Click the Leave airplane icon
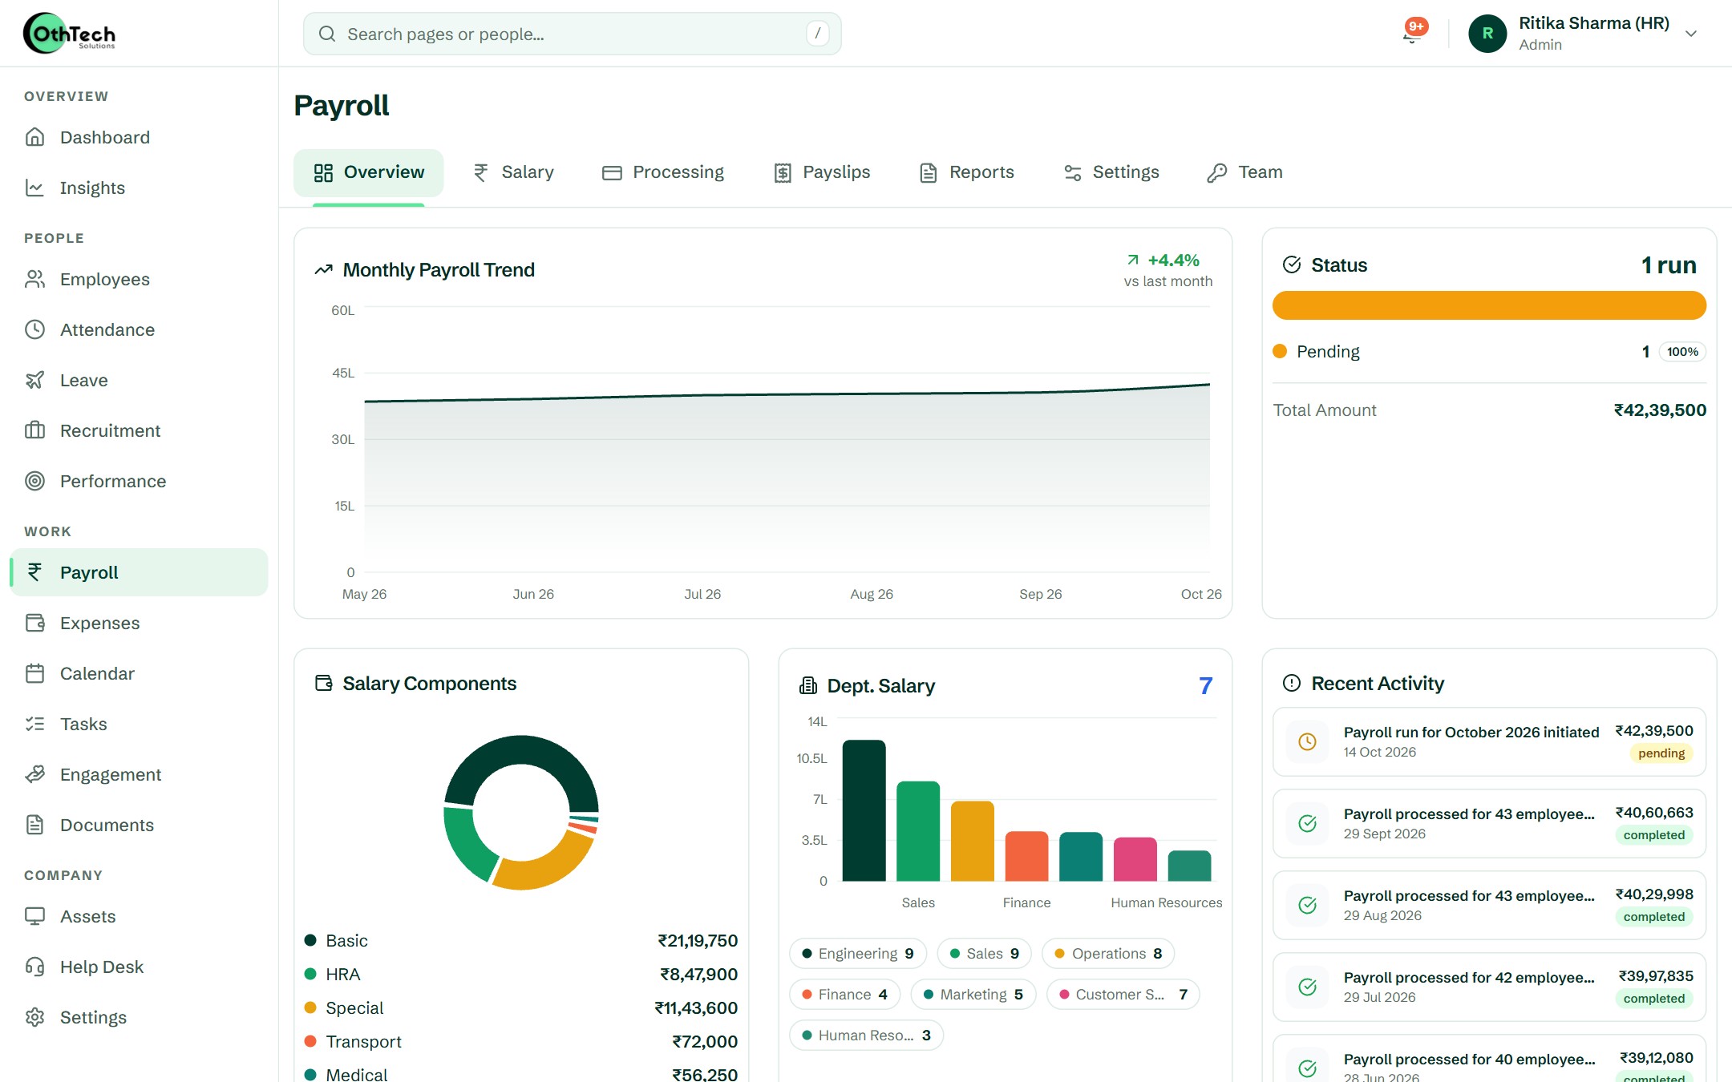 point(34,380)
